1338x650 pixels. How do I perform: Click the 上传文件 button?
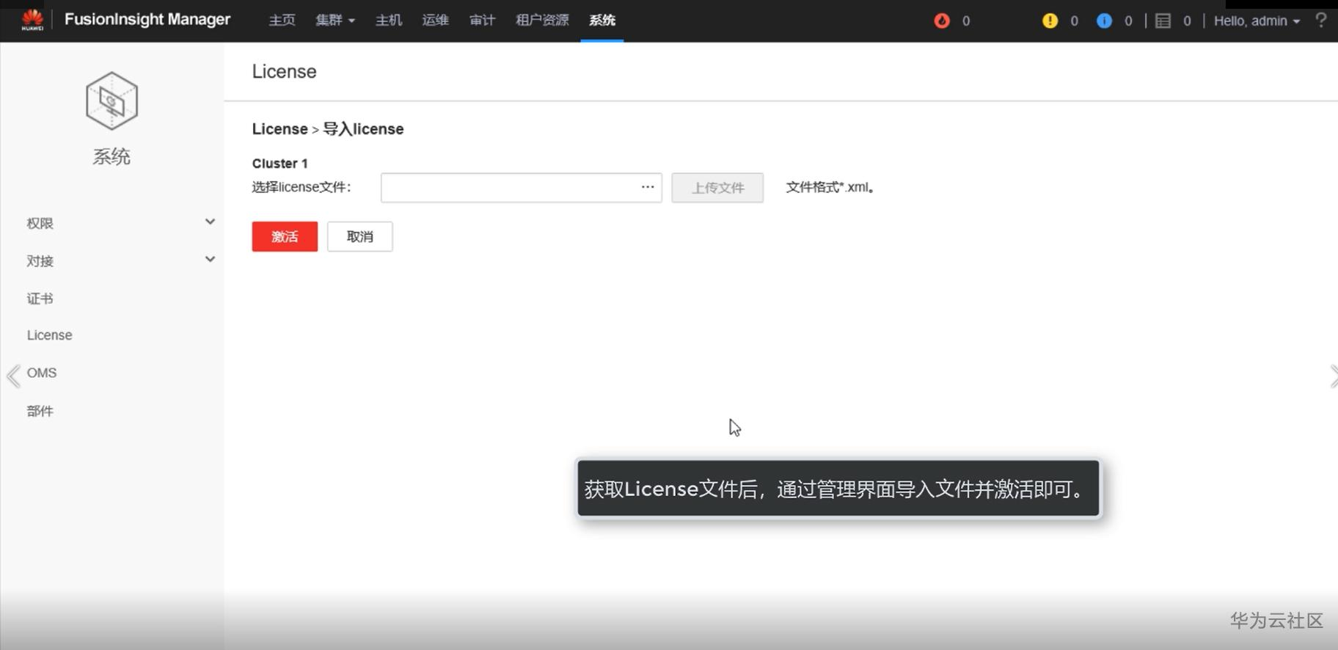[717, 188]
